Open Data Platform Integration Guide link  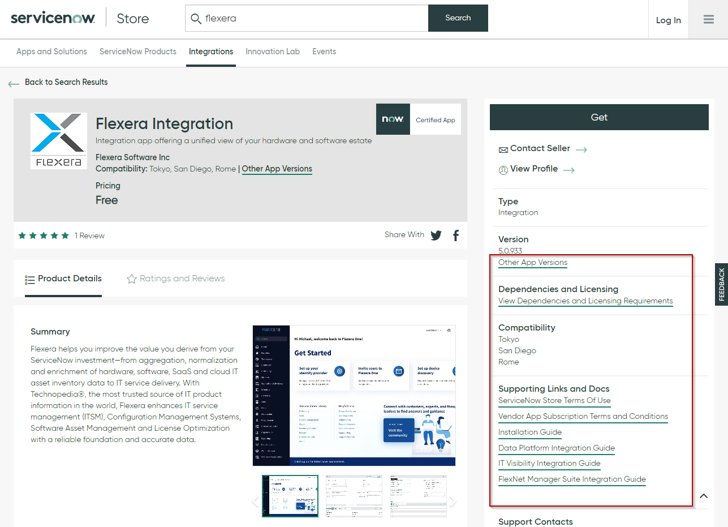[557, 448]
